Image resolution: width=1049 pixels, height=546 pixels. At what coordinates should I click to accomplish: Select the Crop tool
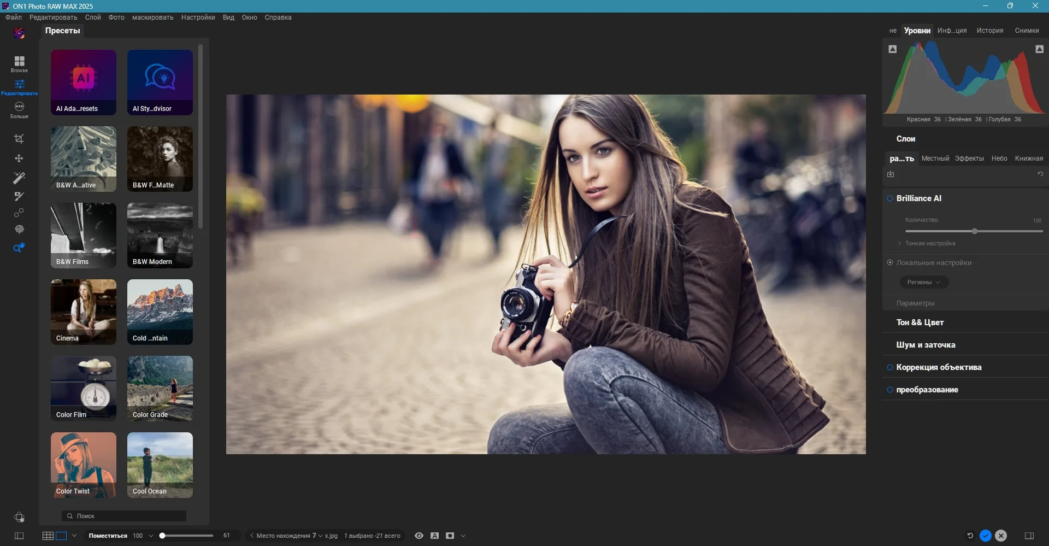(19, 139)
